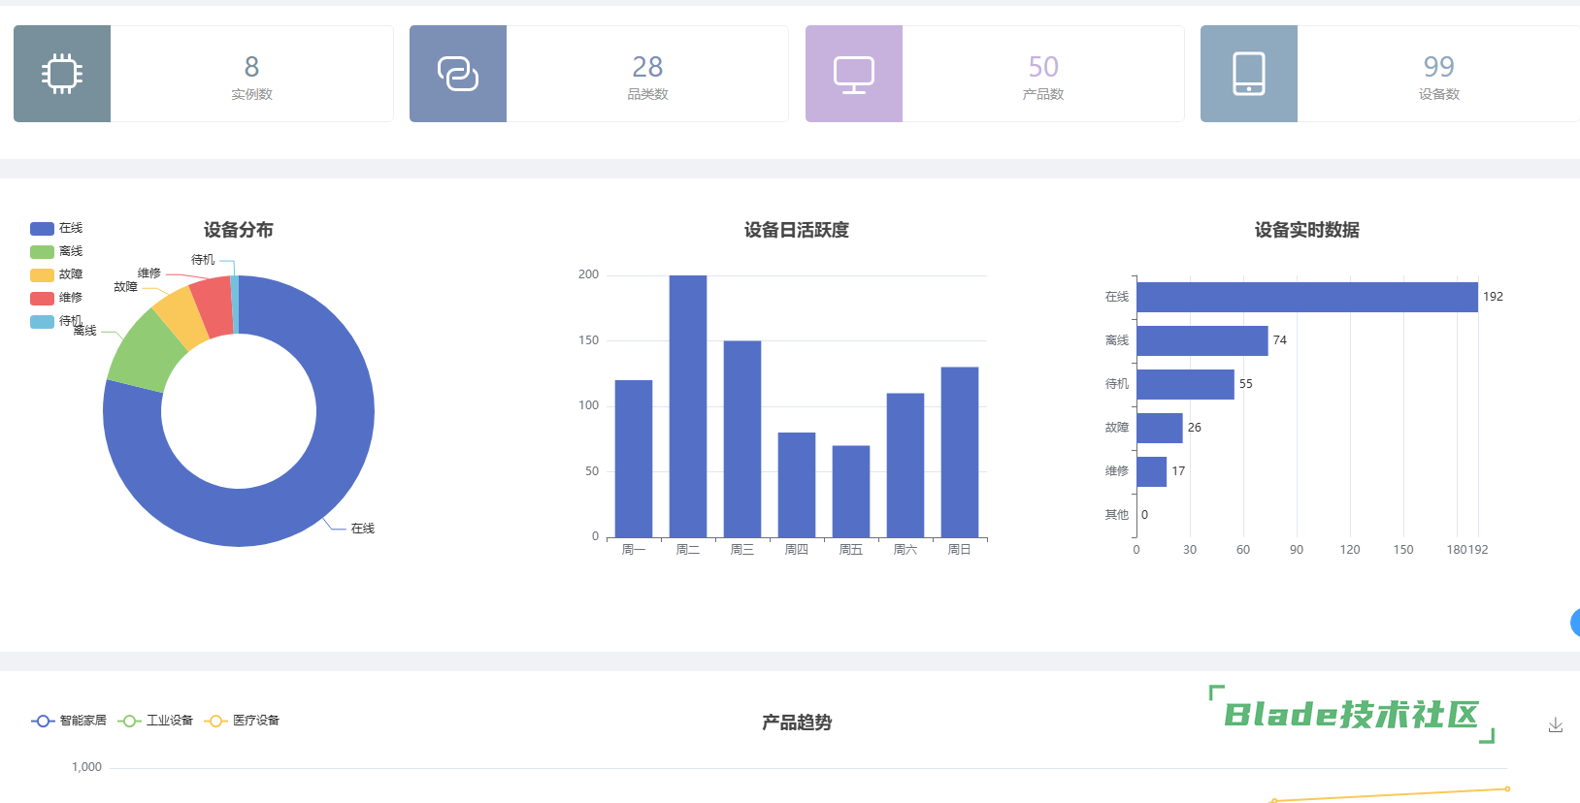Click the 品类数 value 28
1580x803 pixels.
click(647, 67)
